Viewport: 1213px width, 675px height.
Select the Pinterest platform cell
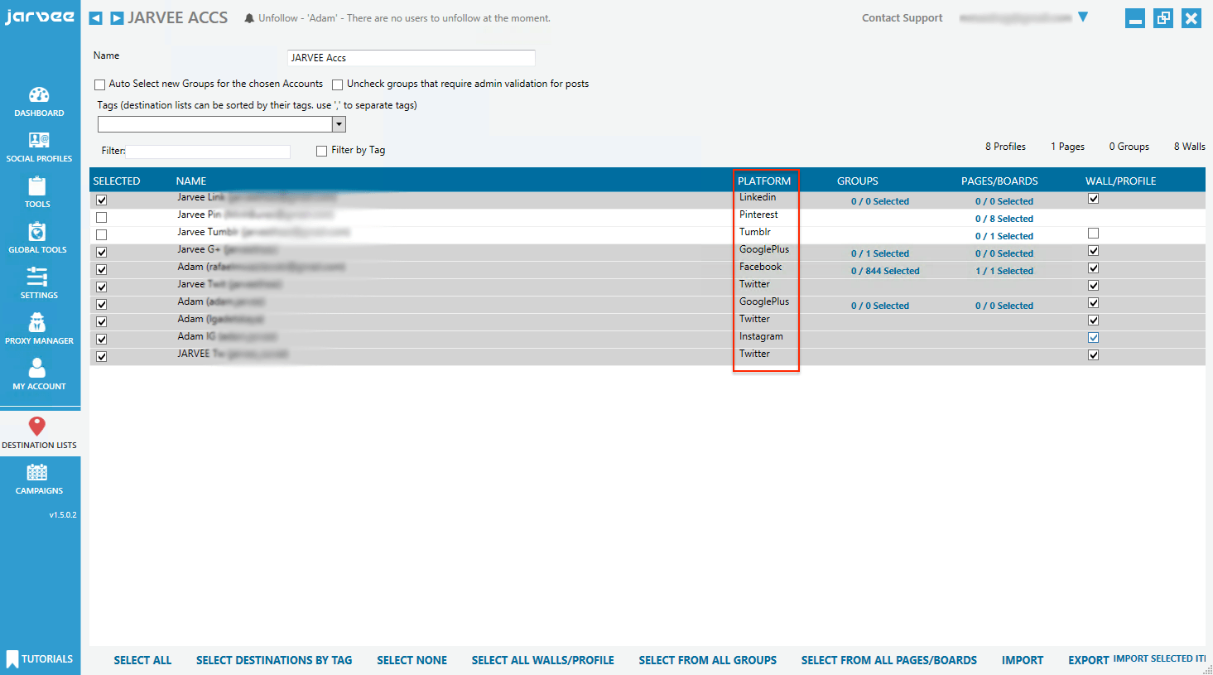pos(758,215)
